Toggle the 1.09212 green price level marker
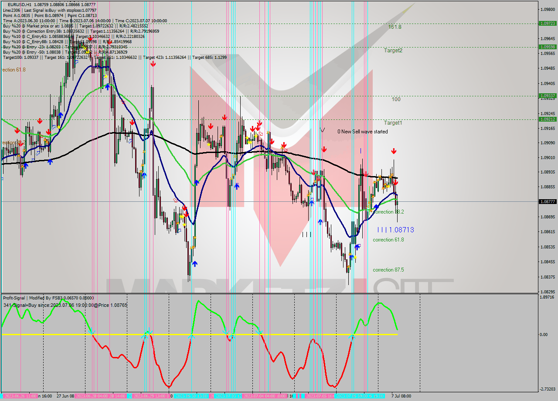The height and width of the screenshot is (401, 558). [x=548, y=118]
